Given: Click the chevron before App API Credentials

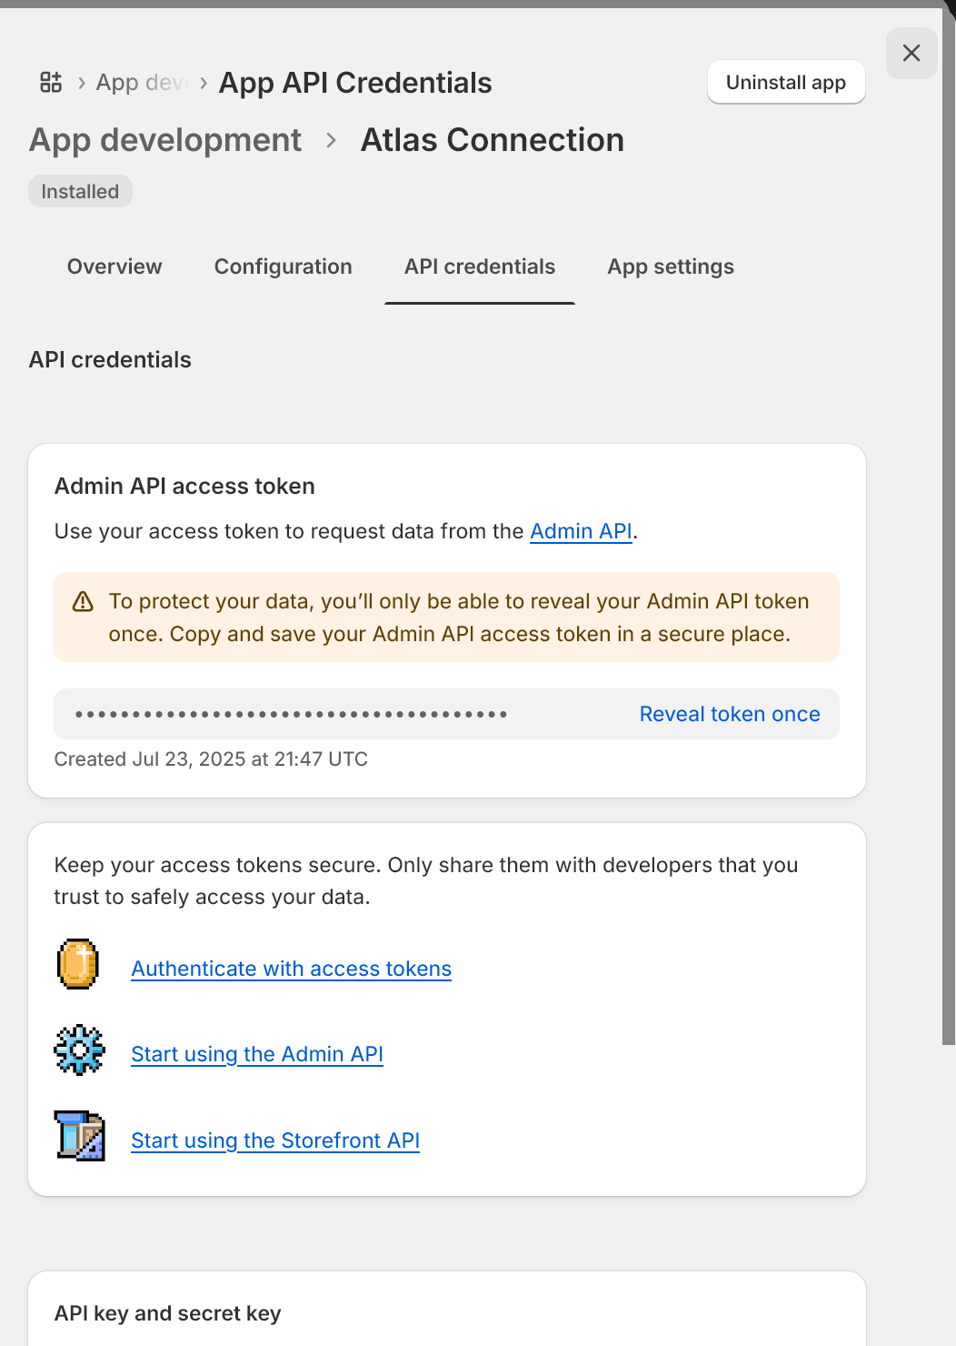Looking at the screenshot, I should (204, 83).
